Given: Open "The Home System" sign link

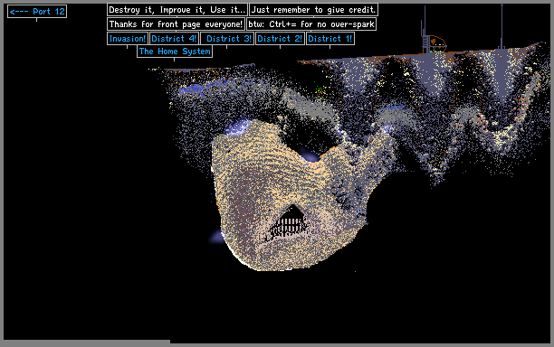Looking at the screenshot, I should [175, 52].
